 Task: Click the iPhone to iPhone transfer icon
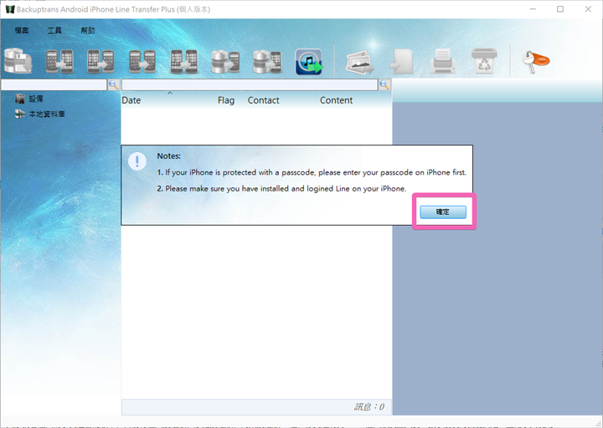pyautogui.click(x=183, y=61)
